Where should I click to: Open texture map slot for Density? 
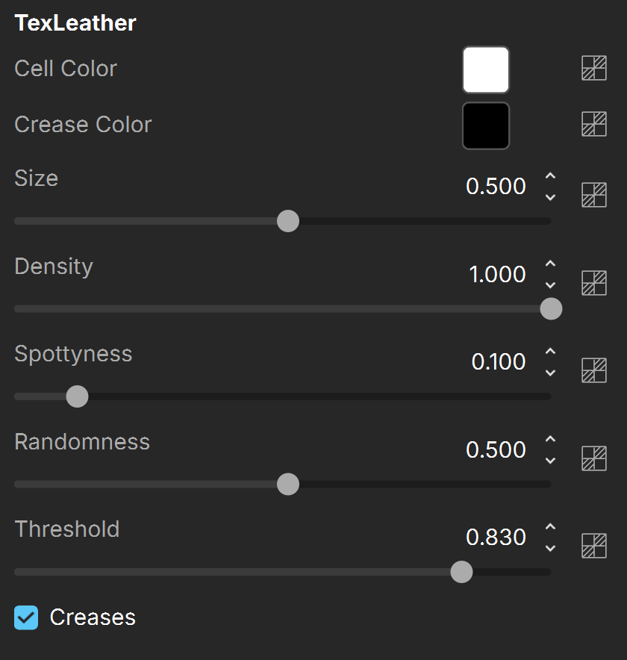click(x=593, y=283)
